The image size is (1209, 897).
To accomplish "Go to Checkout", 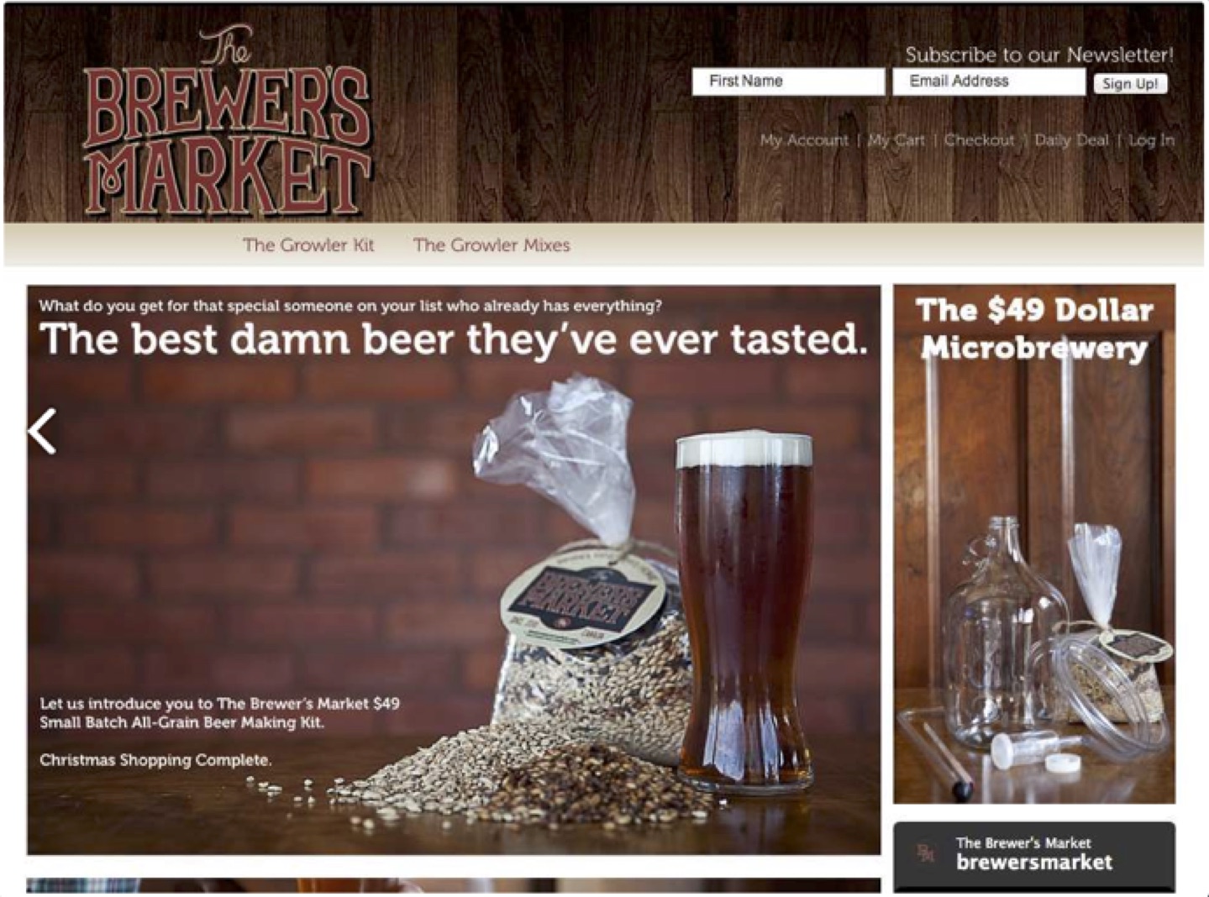I will pyautogui.click(x=979, y=140).
